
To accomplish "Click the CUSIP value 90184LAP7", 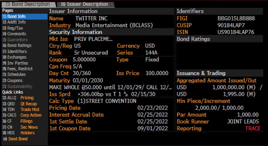I will pyautogui.click(x=231, y=25).
